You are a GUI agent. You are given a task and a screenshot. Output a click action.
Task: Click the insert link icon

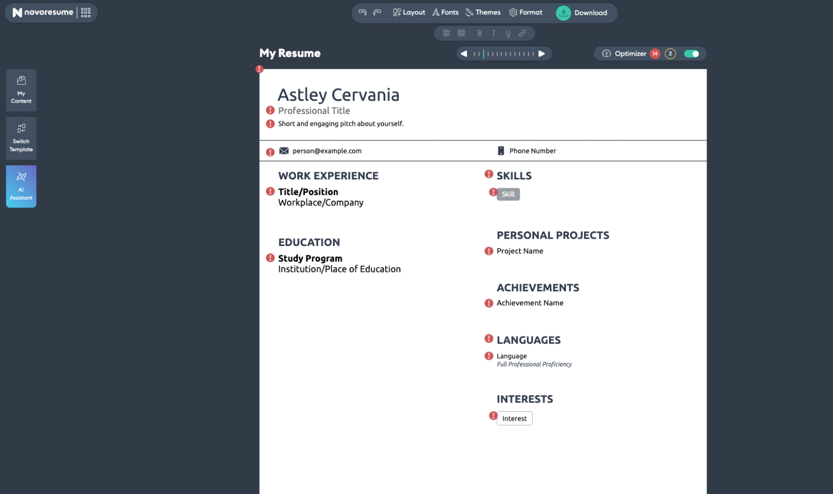tap(522, 33)
